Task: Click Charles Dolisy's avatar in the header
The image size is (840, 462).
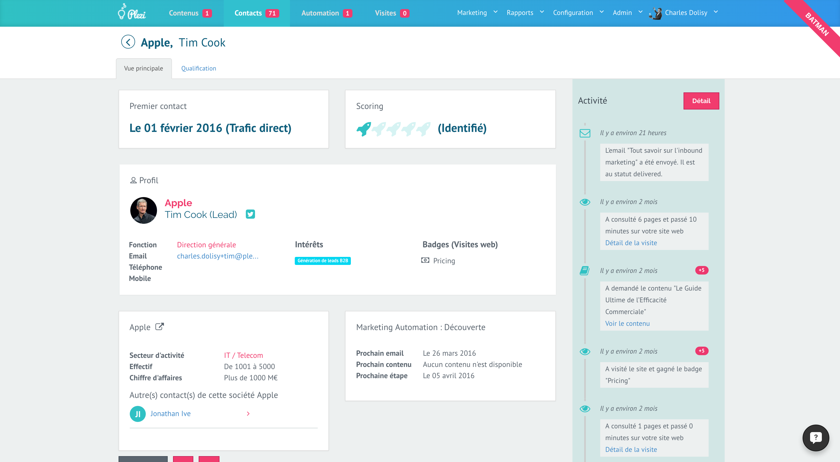Action: click(656, 13)
